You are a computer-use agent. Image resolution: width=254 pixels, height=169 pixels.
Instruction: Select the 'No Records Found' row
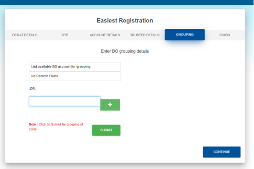(x=75, y=76)
